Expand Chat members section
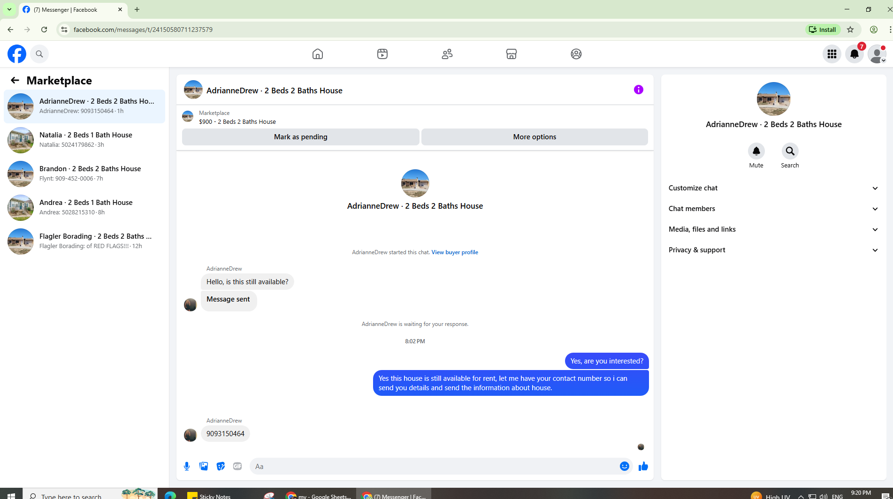Viewport: 893px width, 499px height. [x=773, y=209]
